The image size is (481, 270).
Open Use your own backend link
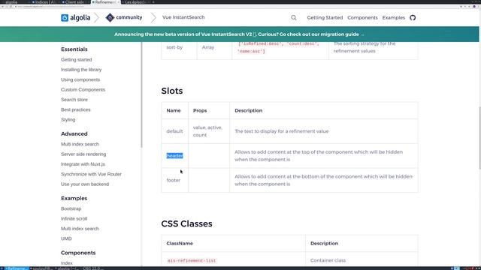tap(85, 184)
